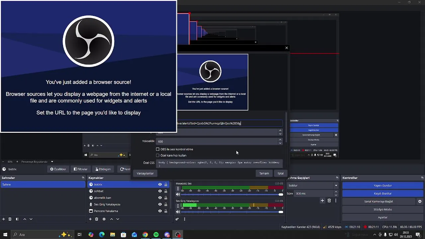This screenshot has width=425, height=239.
Task: Toggle lock on botrix source
Action: 166,185
